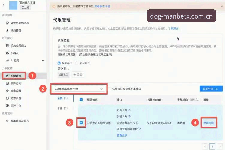Open the 创建并投放卡片 doc icon
The width and height of the screenshot is (225, 150).
click(137, 123)
